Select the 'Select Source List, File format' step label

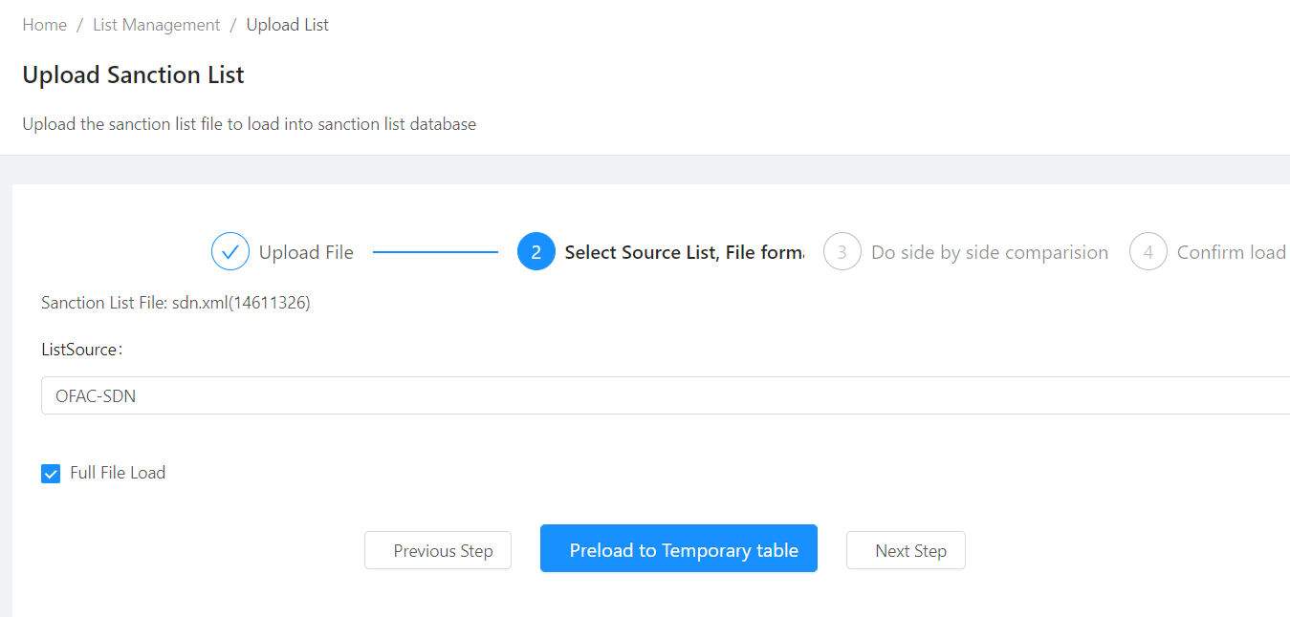684,252
